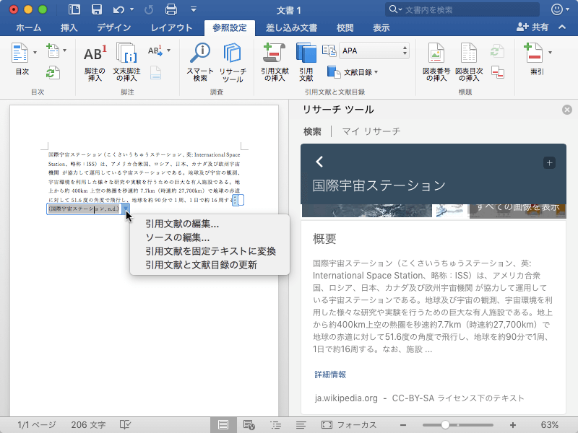Click the 詳細情報 link
The height and width of the screenshot is (433, 578).
point(330,375)
